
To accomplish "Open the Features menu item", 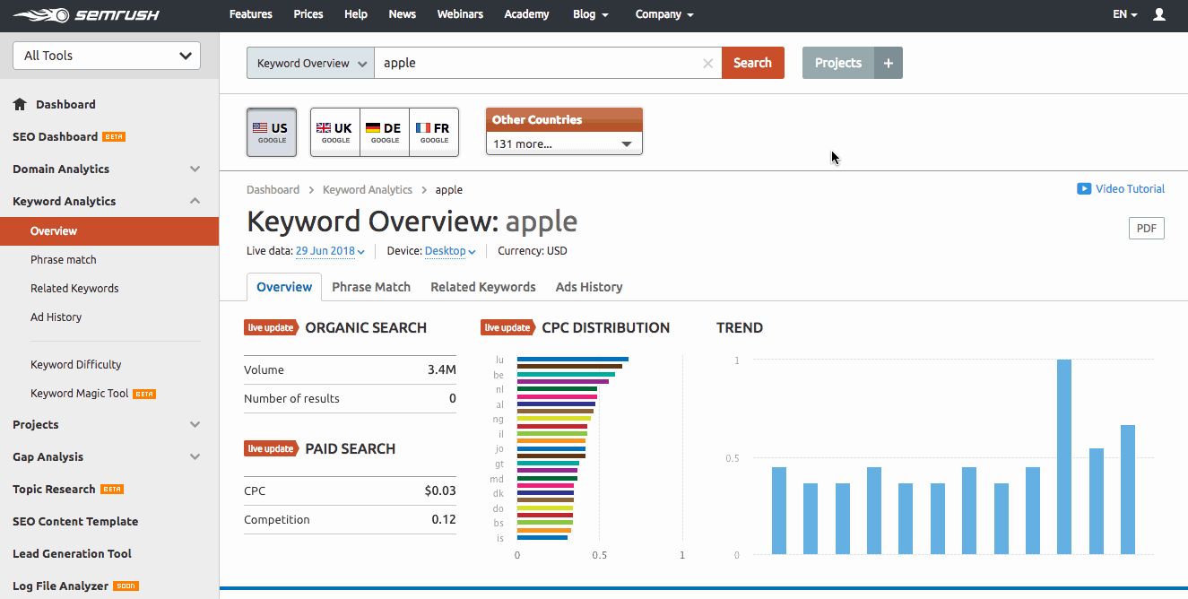I will [x=251, y=14].
